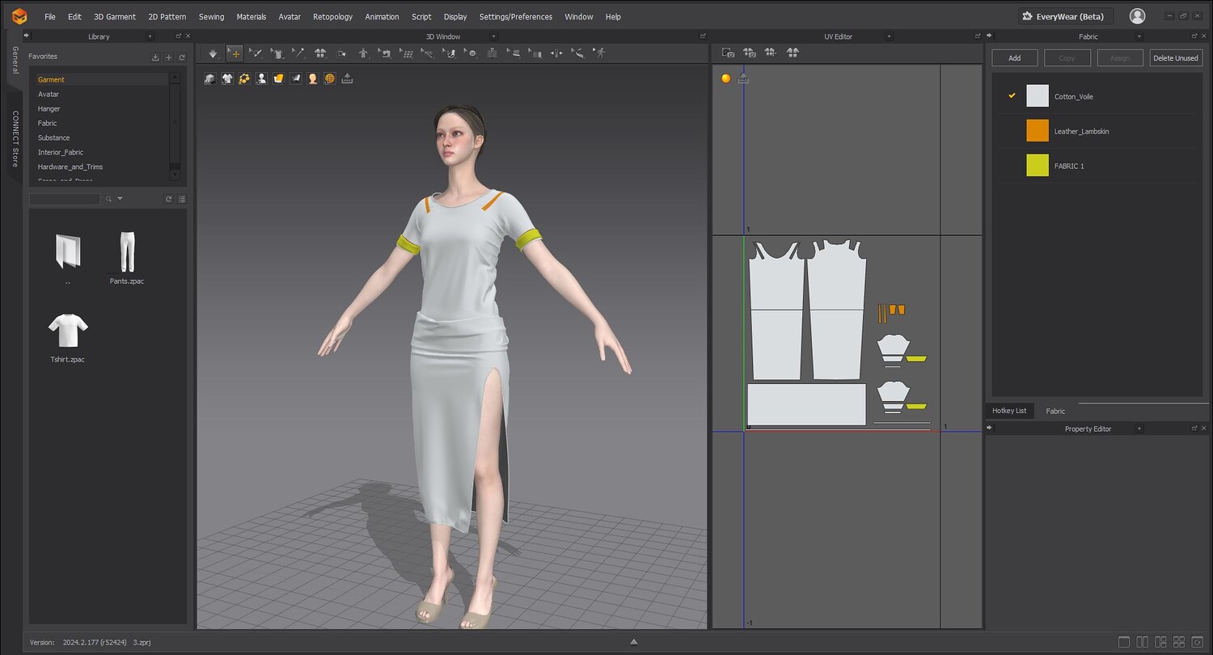Click the orange globe icon in 3D view
The height and width of the screenshot is (655, 1213).
coord(330,78)
